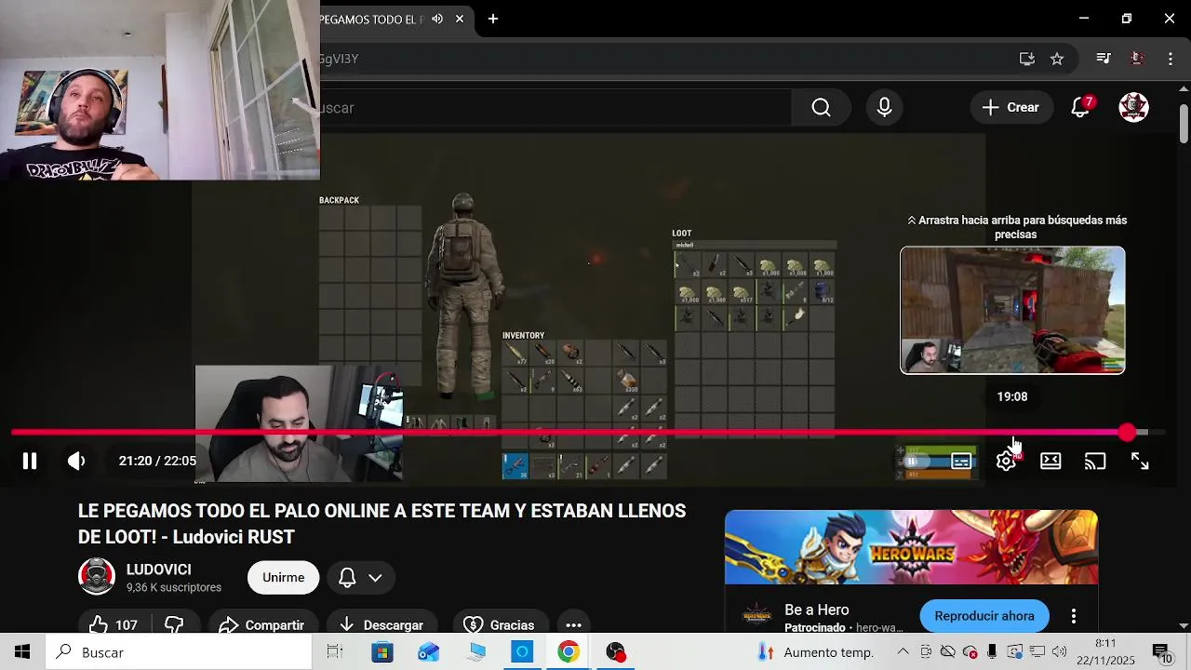
Task: Open the Aumento temp. weather widget
Action: [815, 652]
